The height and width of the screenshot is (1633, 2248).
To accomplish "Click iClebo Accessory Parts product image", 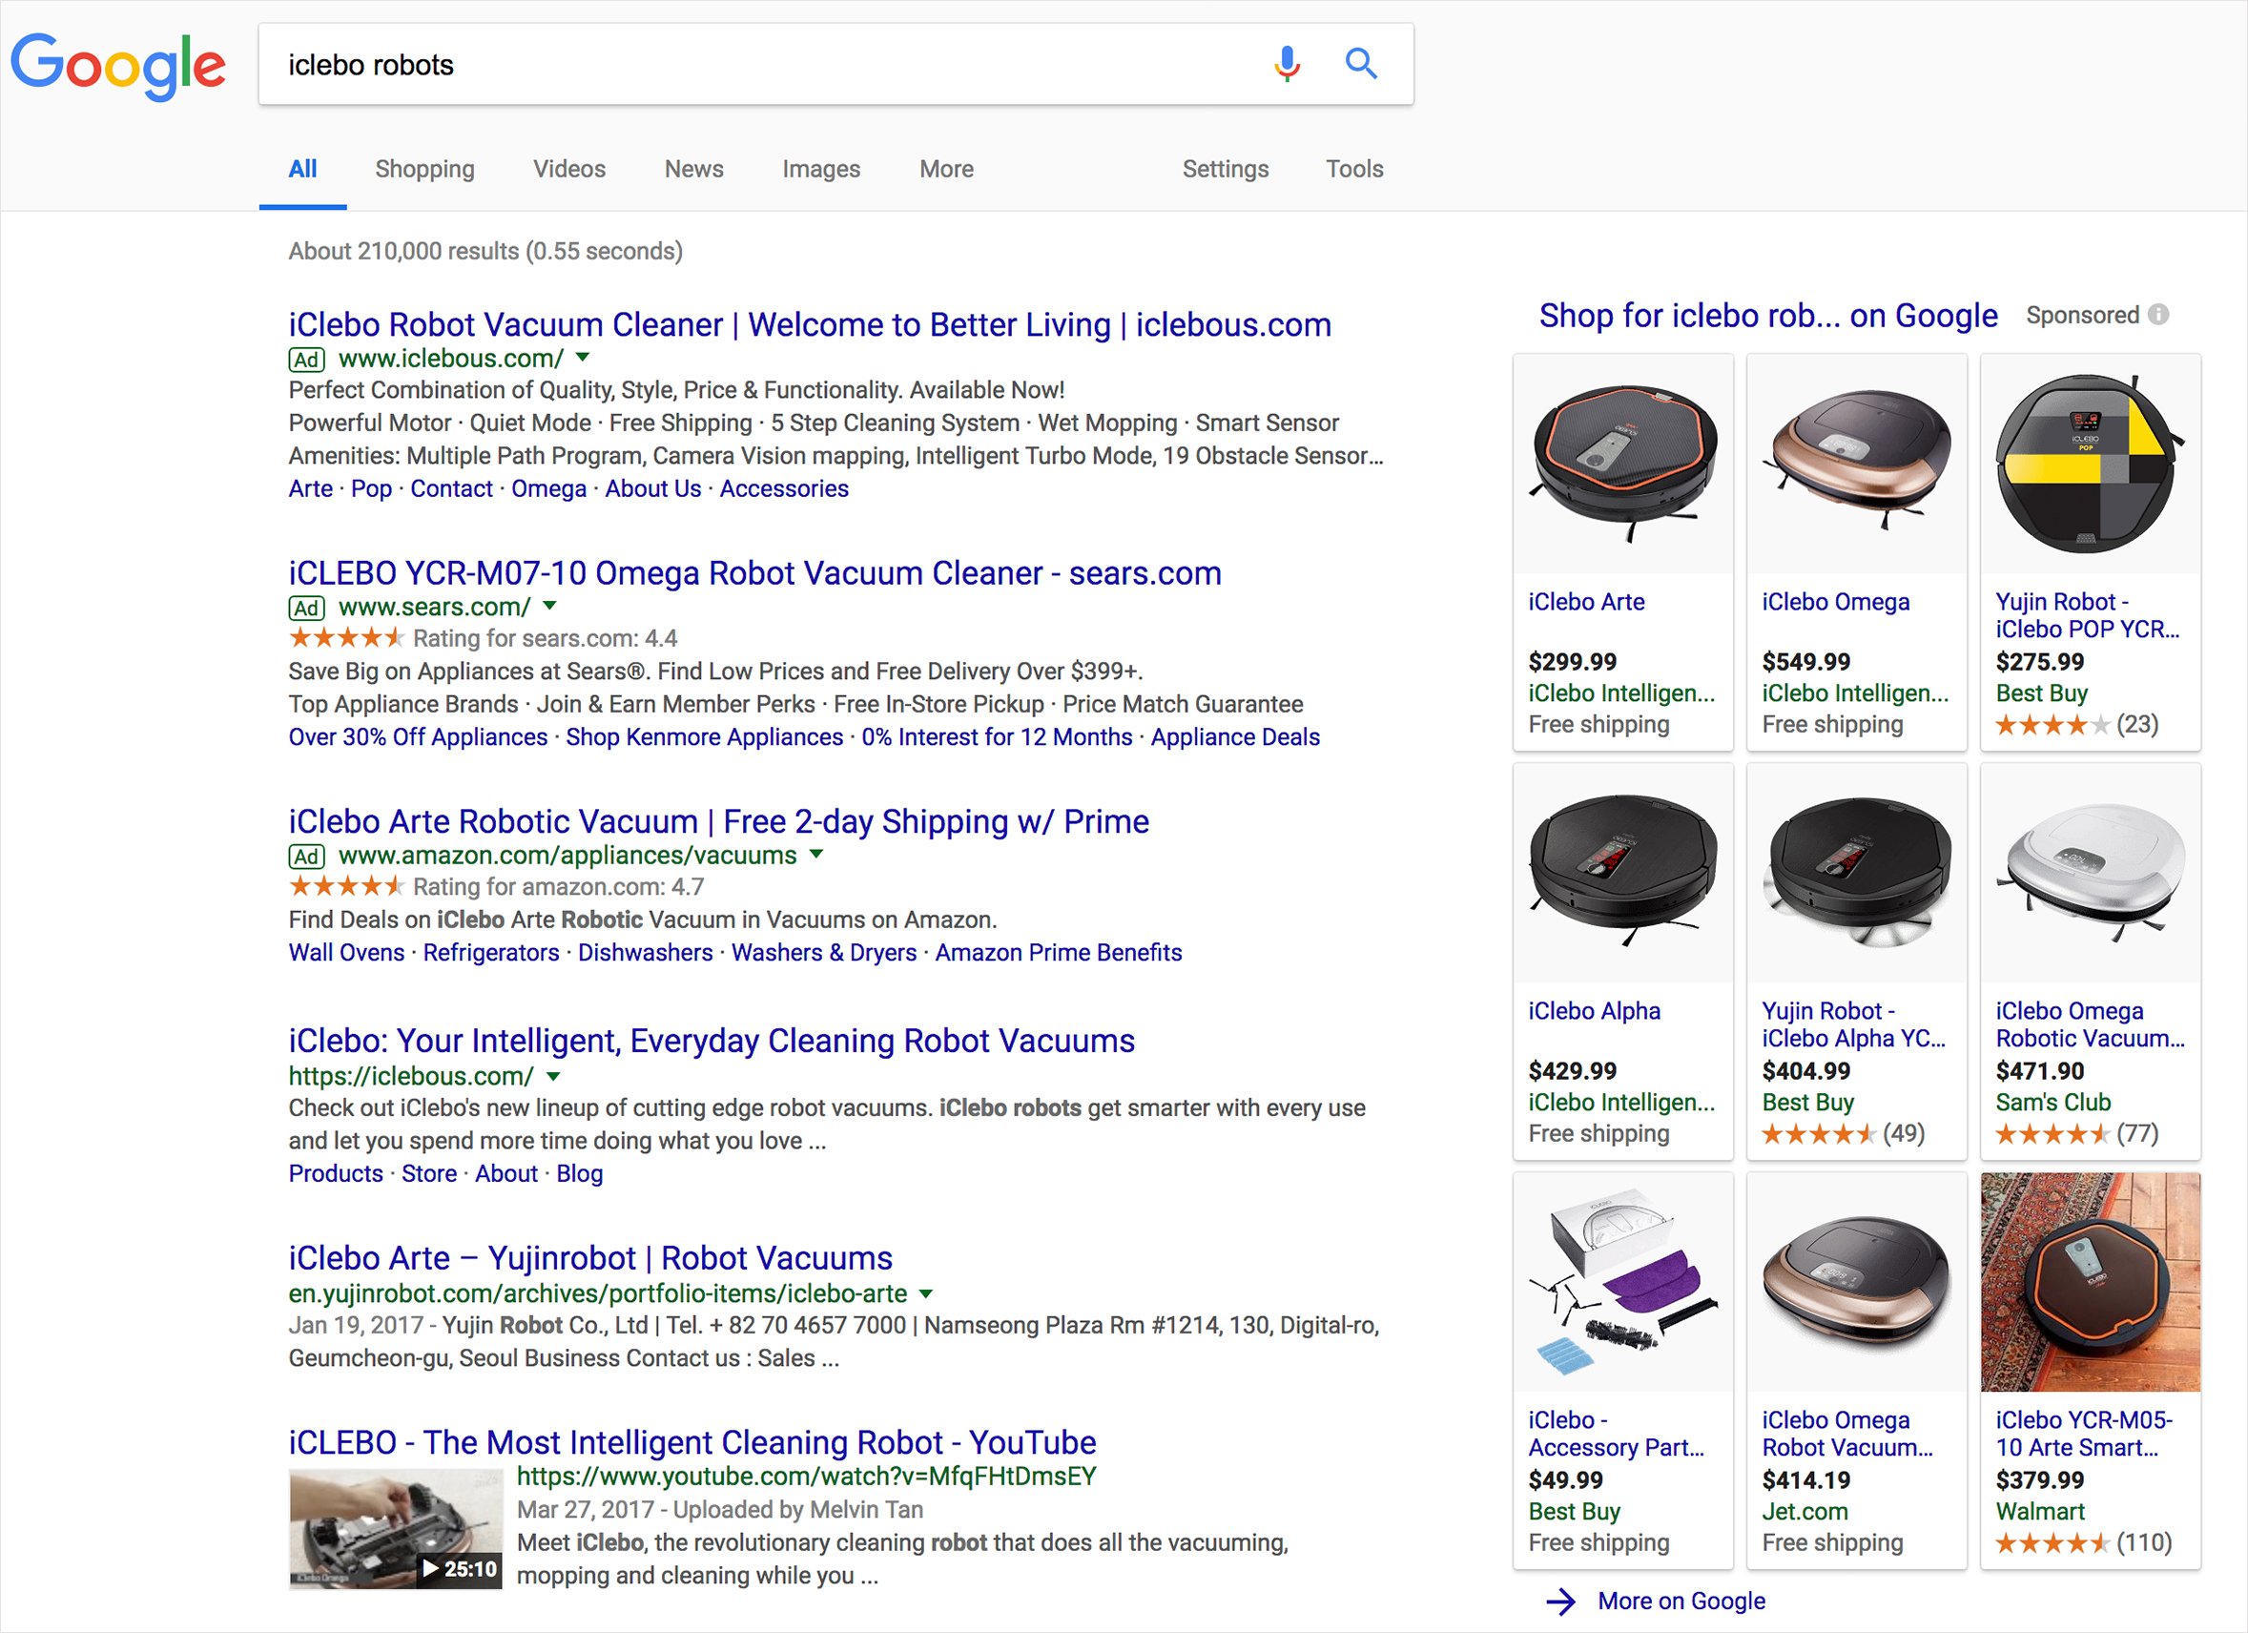I will tap(1622, 1282).
